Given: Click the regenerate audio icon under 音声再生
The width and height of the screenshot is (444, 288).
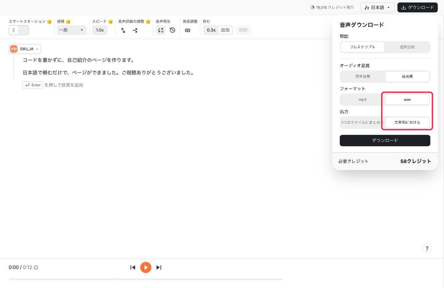Looking at the screenshot, I should (161, 30).
